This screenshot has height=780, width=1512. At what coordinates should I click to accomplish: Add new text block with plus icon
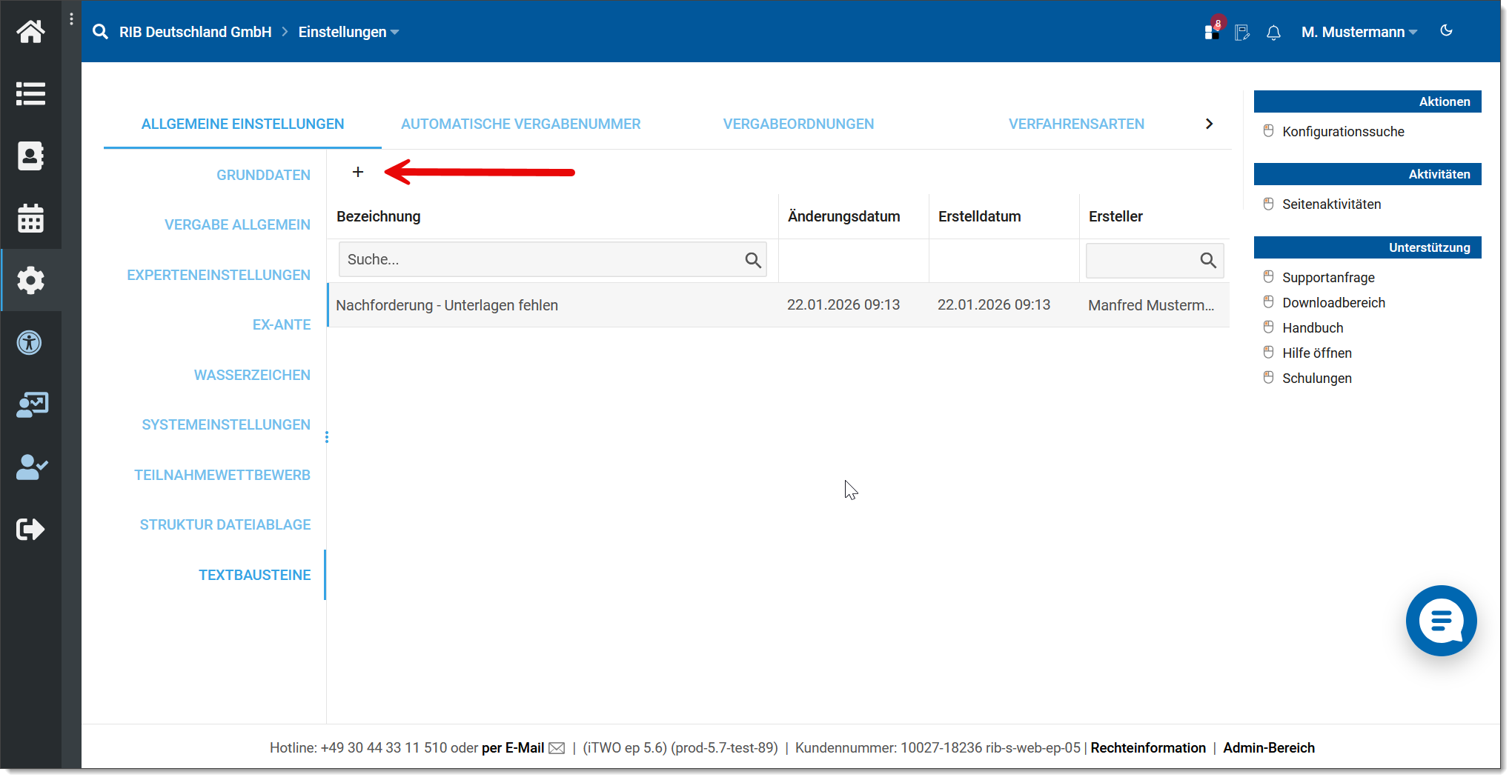coord(358,173)
